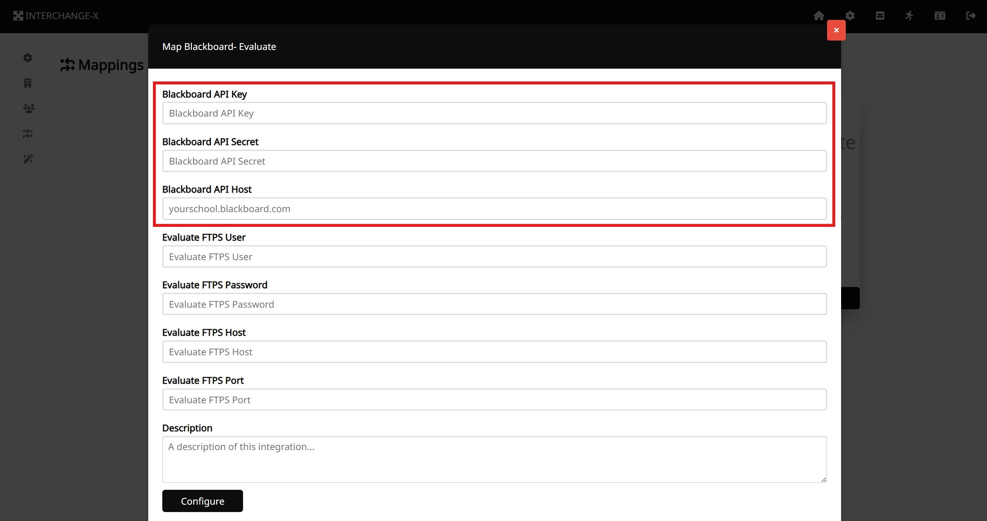Click the Evaluate FTPS Password field
This screenshot has width=987, height=521.
pos(494,304)
